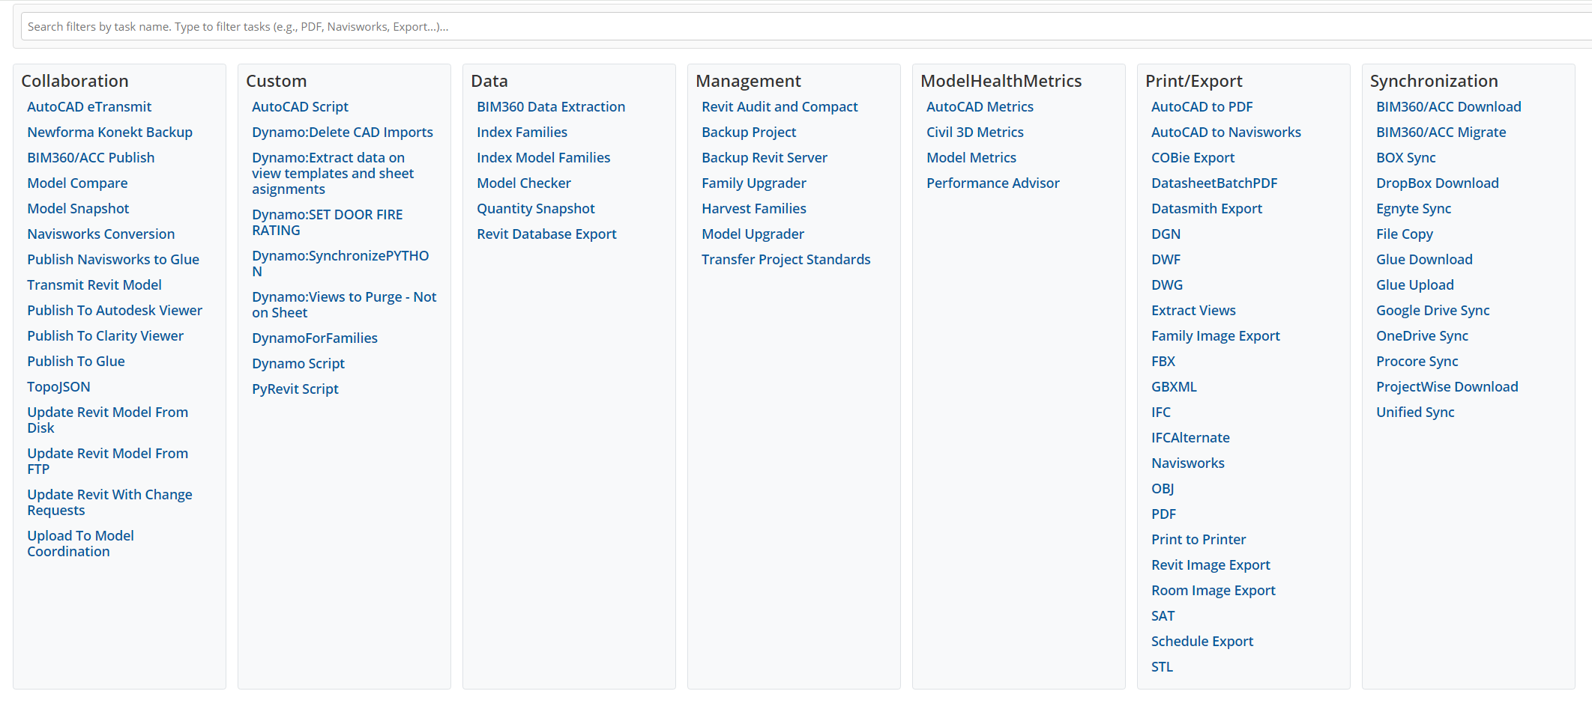Click the IFCAlternate export link

pos(1190,438)
